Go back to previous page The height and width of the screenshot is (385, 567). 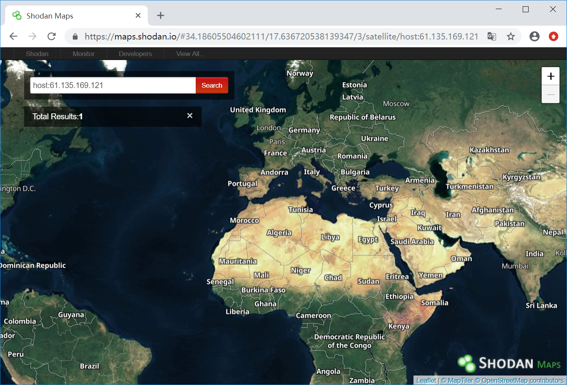pos(13,36)
